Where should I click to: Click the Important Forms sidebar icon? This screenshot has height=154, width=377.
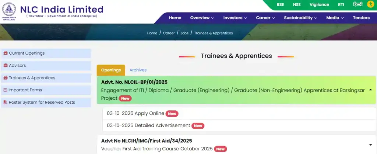5,90
